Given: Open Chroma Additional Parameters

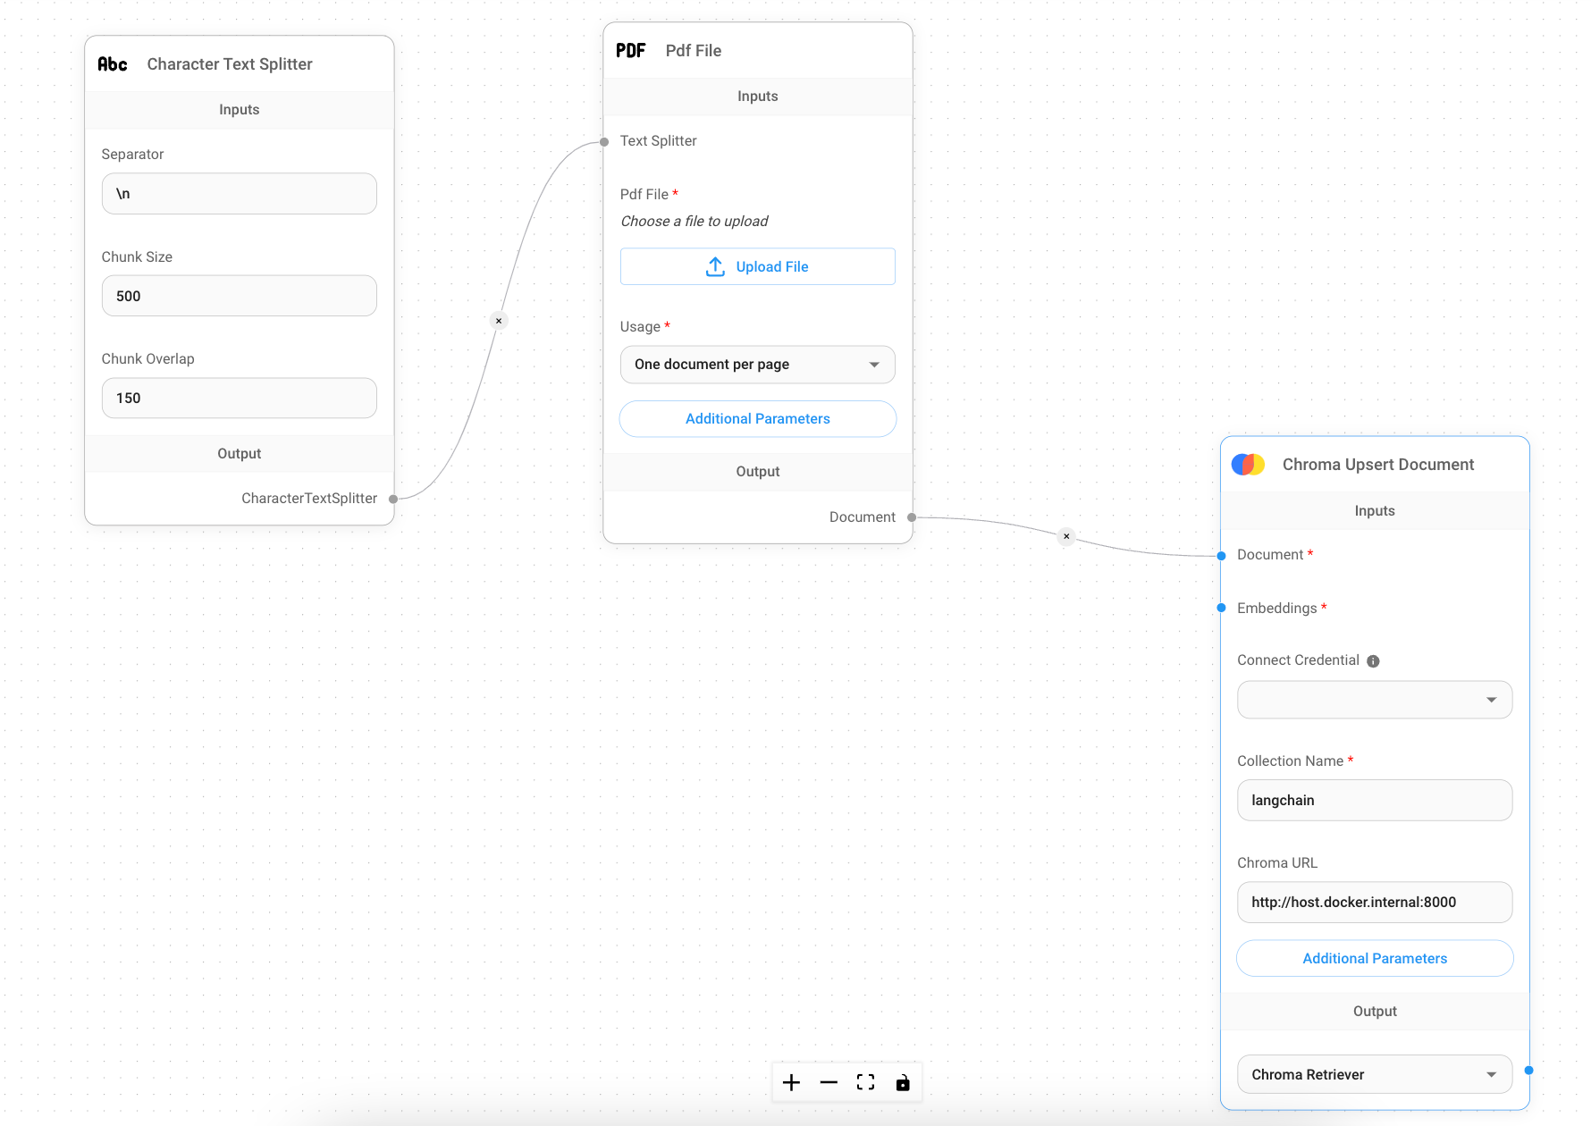Looking at the screenshot, I should coord(1375,958).
